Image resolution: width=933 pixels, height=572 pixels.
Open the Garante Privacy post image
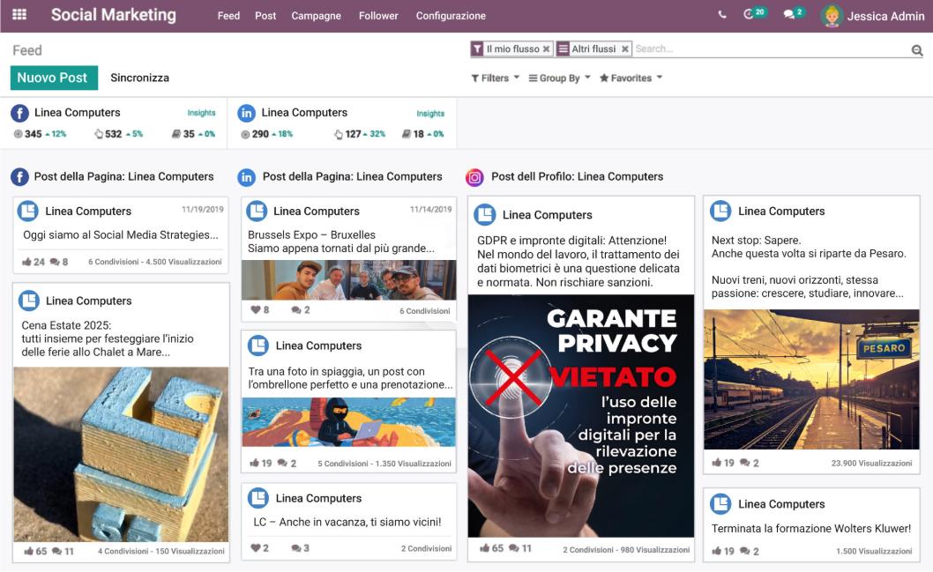(580, 414)
